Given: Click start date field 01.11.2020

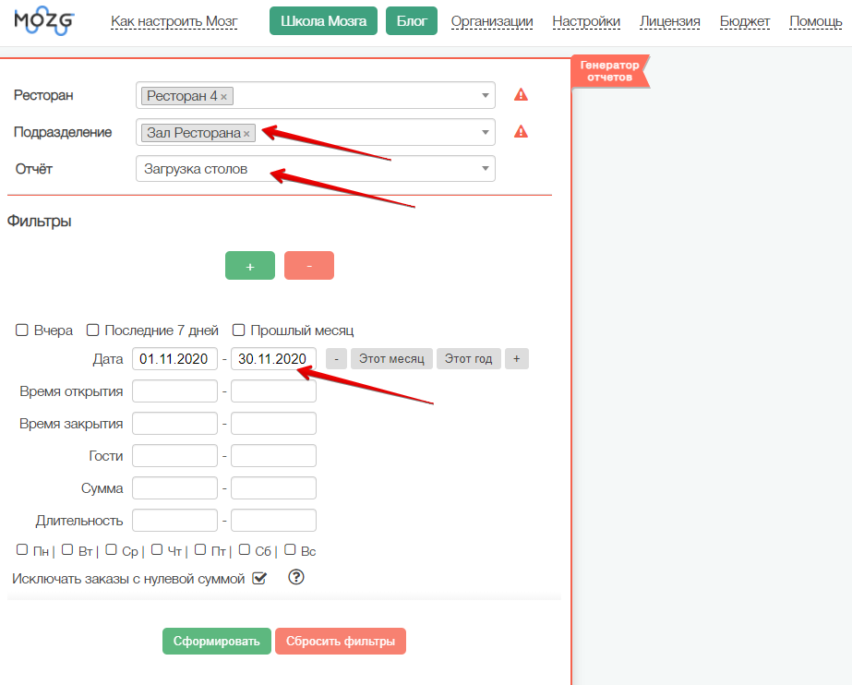Looking at the screenshot, I should [x=175, y=359].
